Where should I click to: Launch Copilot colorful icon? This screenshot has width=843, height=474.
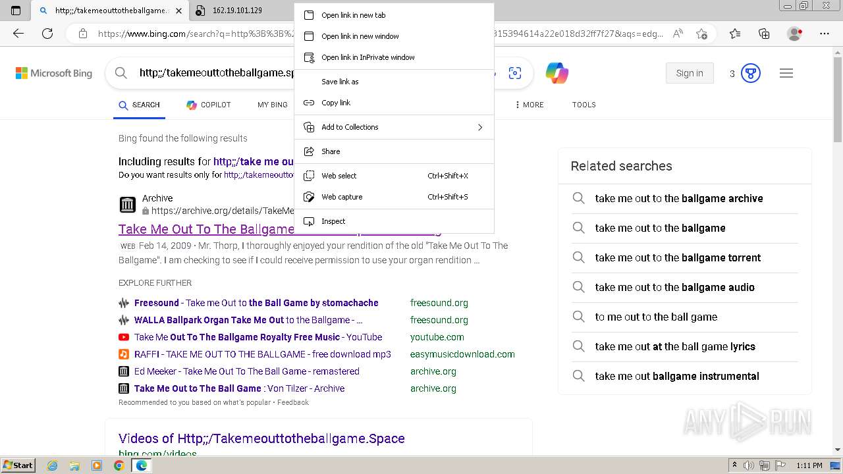point(557,73)
